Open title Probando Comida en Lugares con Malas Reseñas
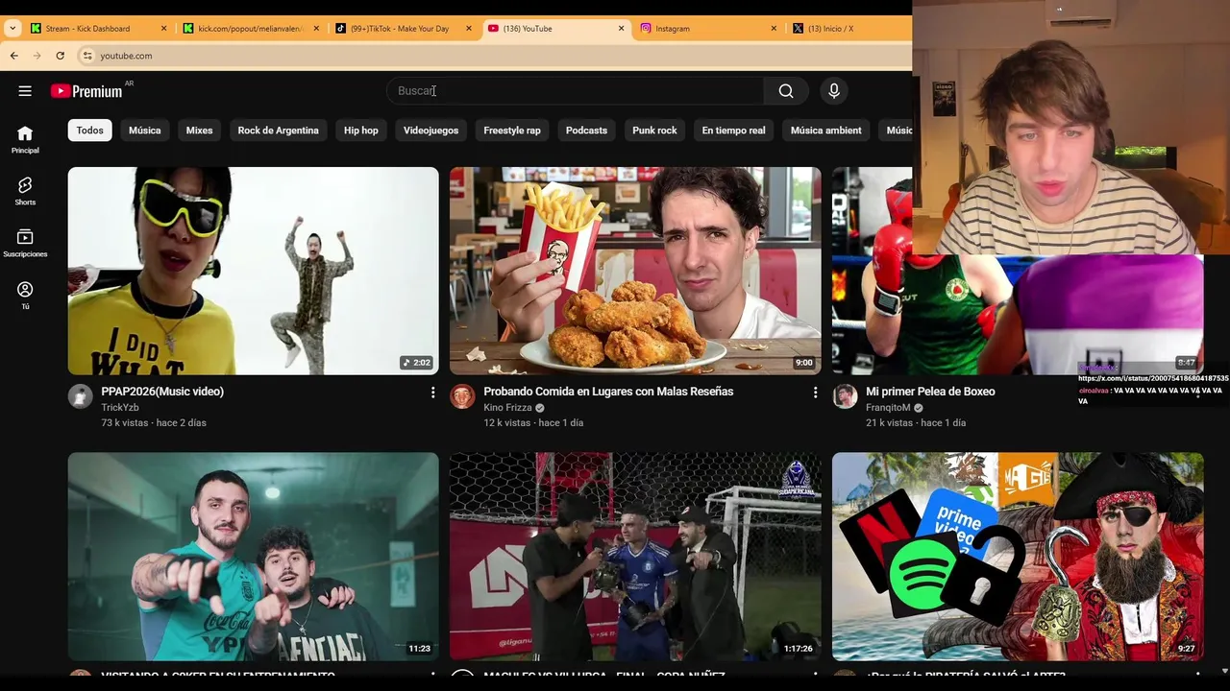Image resolution: width=1230 pixels, height=691 pixels. pos(608,392)
